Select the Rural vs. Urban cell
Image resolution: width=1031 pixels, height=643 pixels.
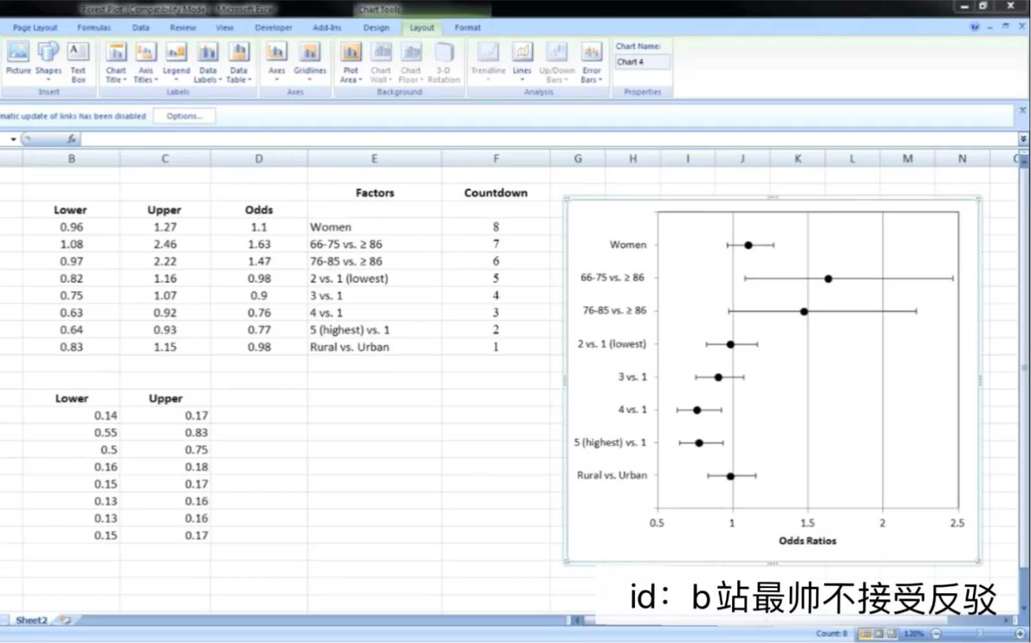coord(375,347)
